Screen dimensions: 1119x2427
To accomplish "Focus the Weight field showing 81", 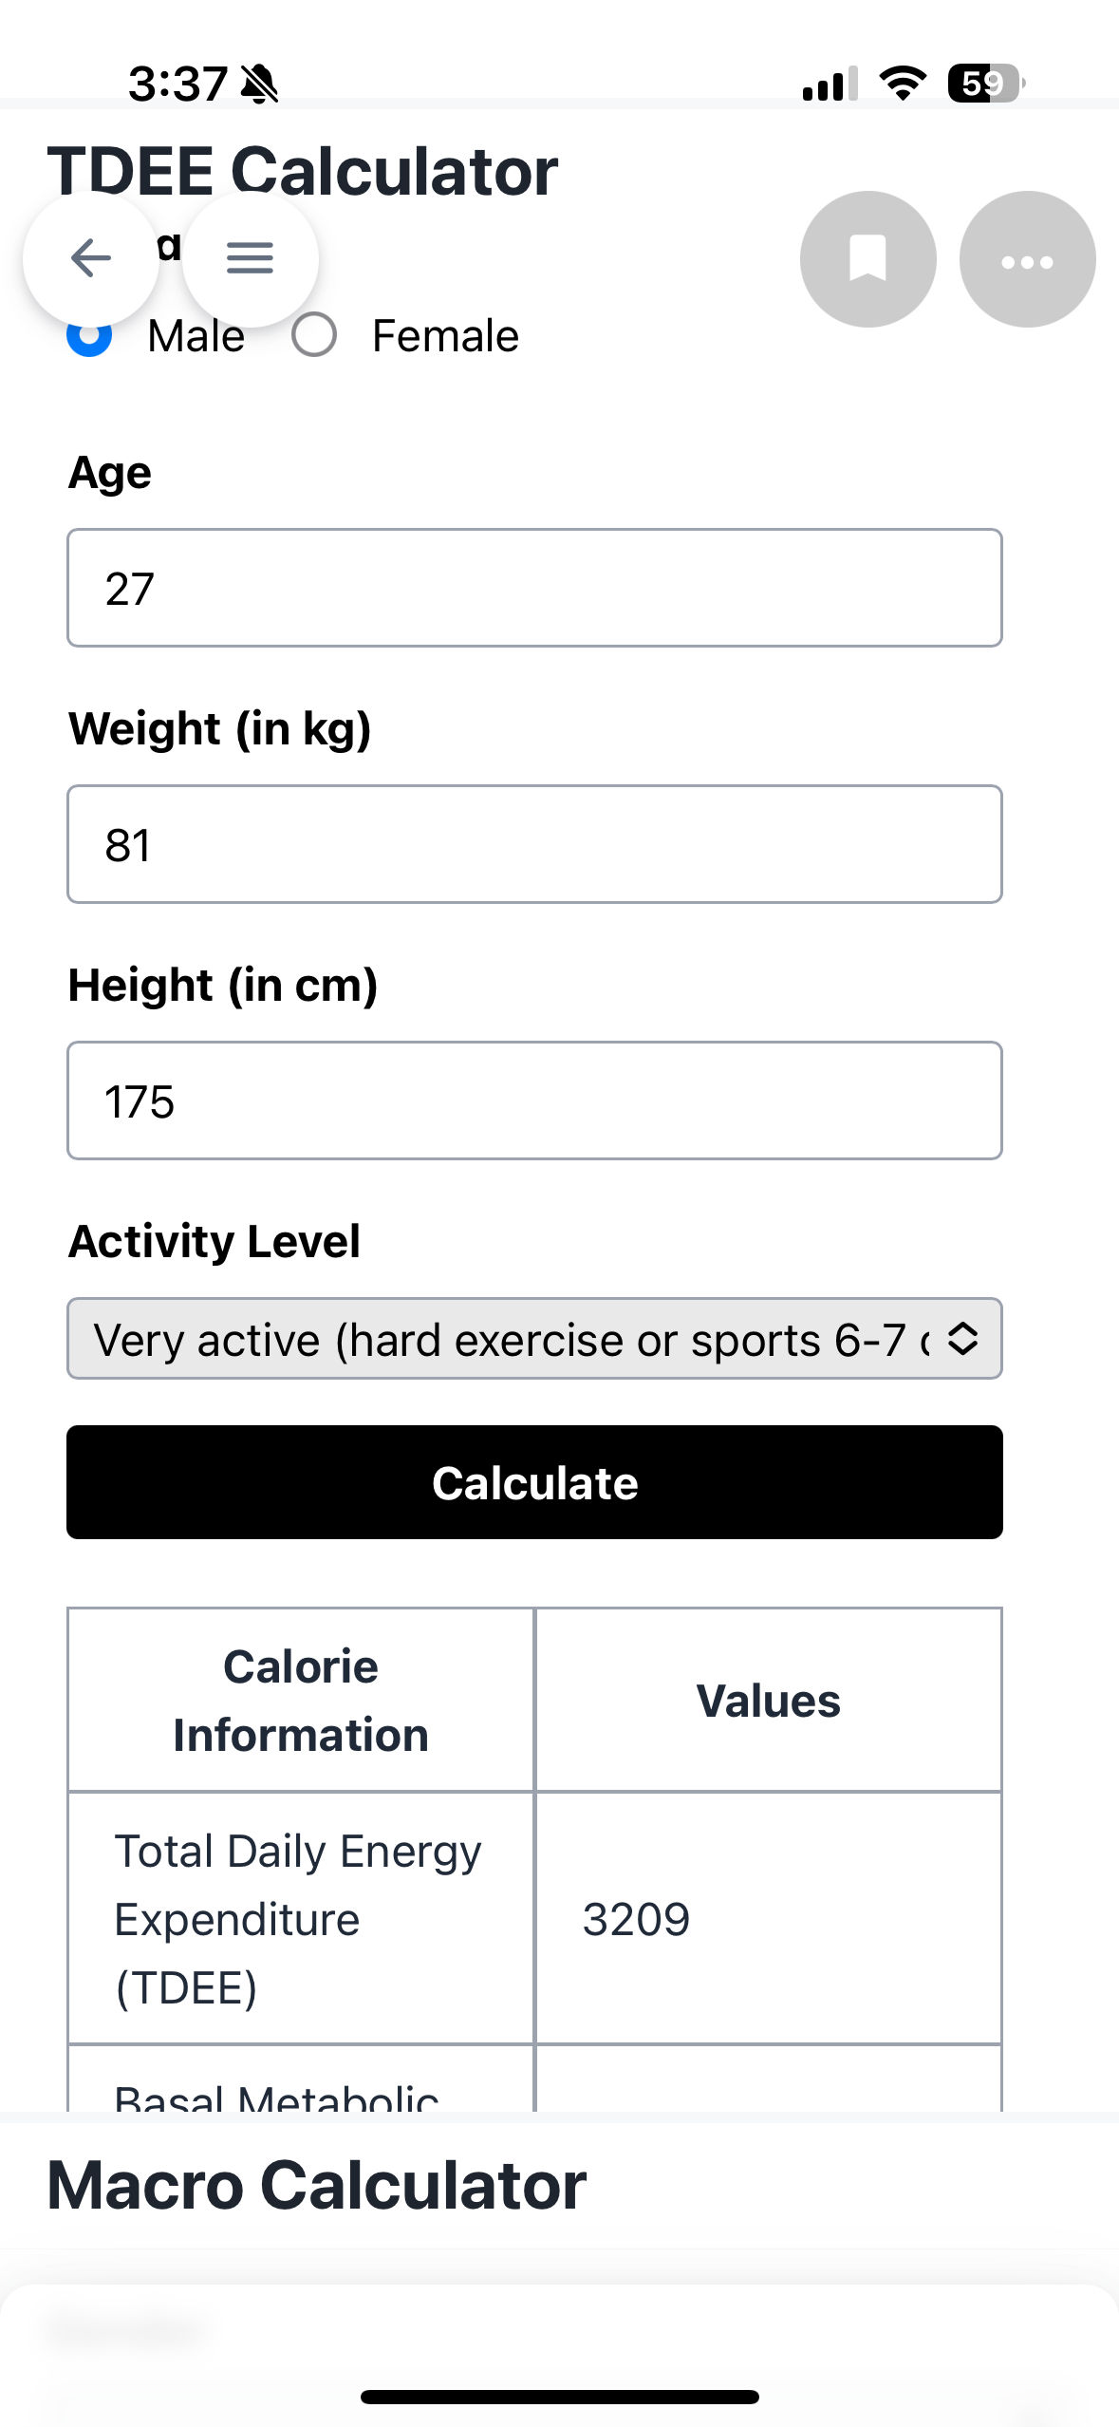I will coord(534,844).
